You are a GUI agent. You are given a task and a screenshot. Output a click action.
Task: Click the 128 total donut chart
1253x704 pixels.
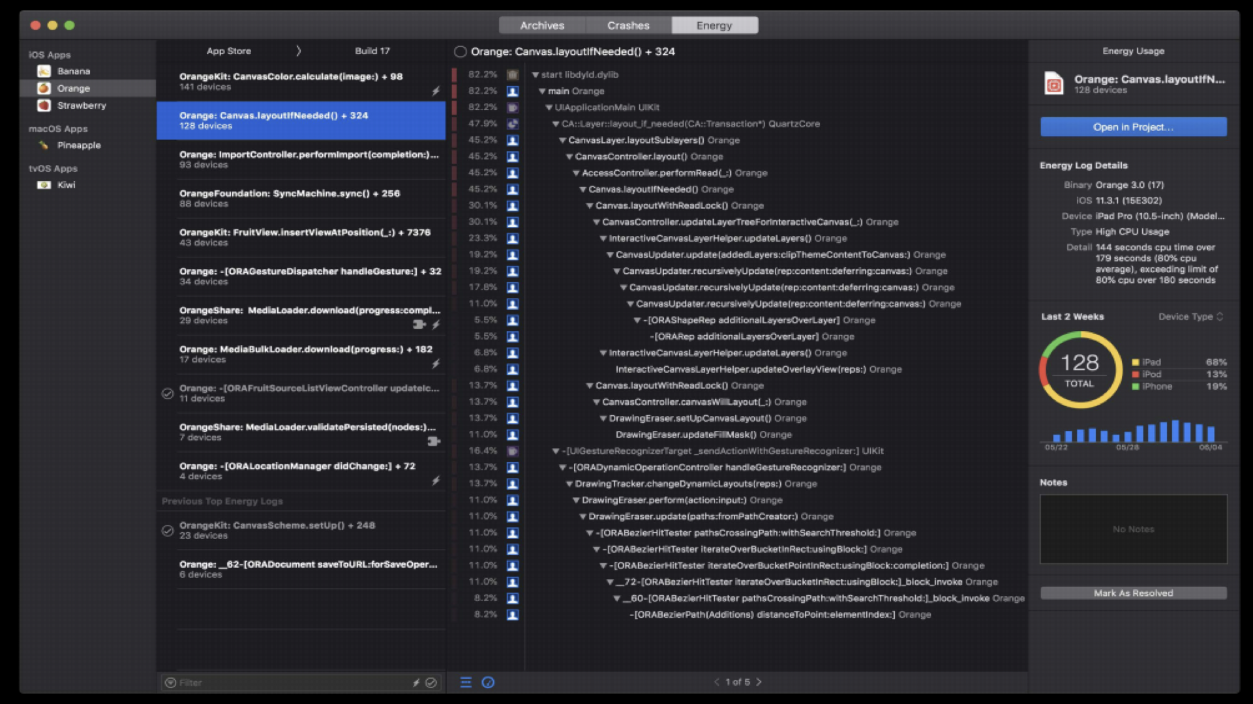coord(1079,370)
